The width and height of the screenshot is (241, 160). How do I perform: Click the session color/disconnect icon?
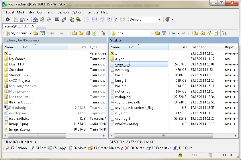(168, 19)
